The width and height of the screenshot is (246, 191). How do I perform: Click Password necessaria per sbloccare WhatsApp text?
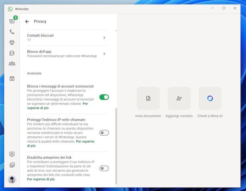[62, 56]
